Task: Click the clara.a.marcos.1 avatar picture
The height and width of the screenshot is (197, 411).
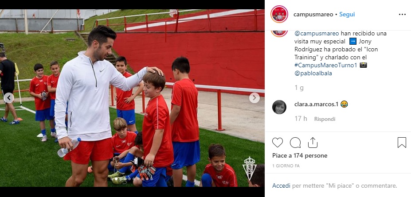Action: 279,107
